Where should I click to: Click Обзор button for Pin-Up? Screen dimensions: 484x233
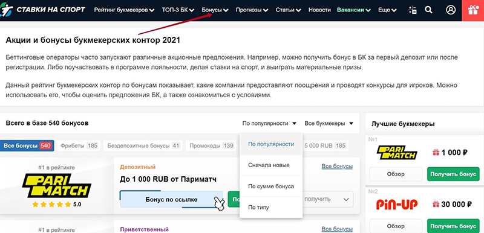pyautogui.click(x=396, y=226)
